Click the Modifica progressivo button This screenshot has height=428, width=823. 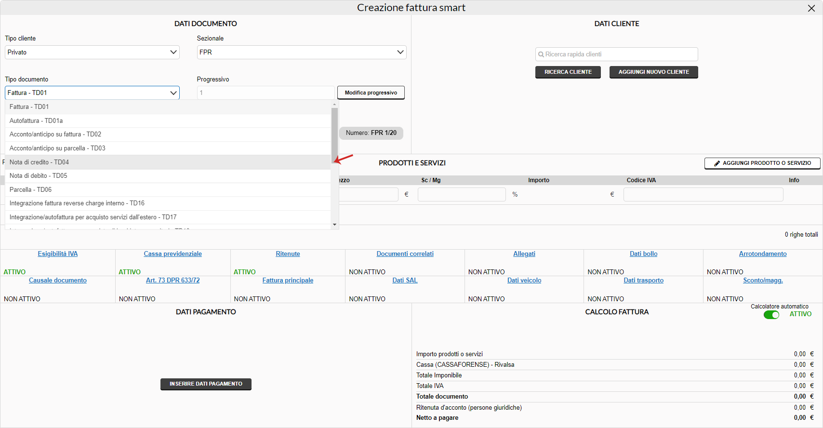point(371,93)
